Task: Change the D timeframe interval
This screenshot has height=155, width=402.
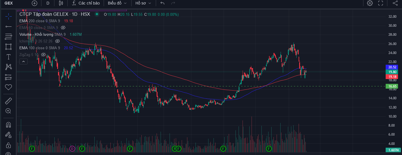Action: pyautogui.click(x=48, y=3)
